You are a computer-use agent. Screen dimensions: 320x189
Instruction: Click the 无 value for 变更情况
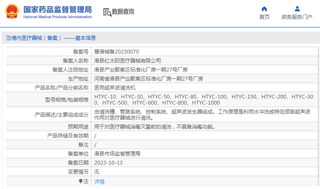pos(97,172)
